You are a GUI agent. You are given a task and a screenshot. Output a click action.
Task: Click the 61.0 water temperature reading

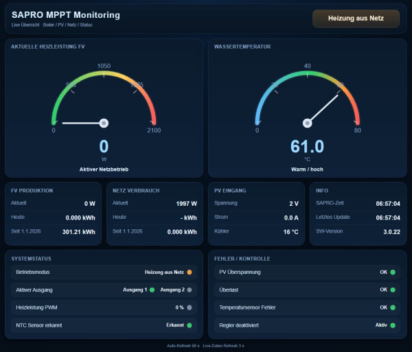point(307,146)
